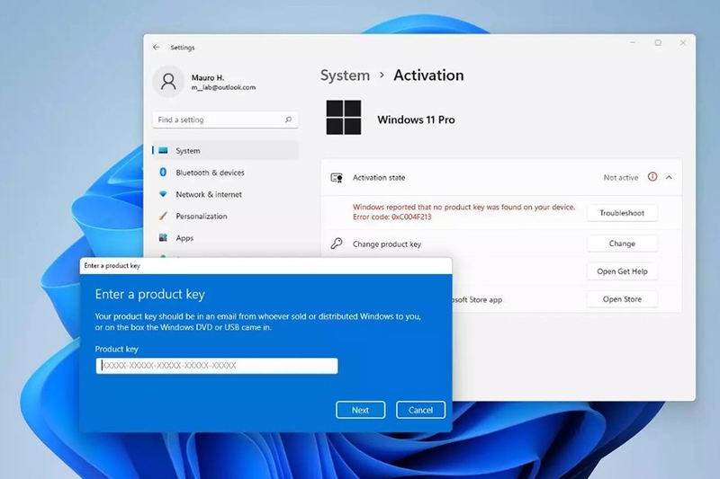
Task: Click the Enter a product key title bar
Action: click(x=265, y=266)
